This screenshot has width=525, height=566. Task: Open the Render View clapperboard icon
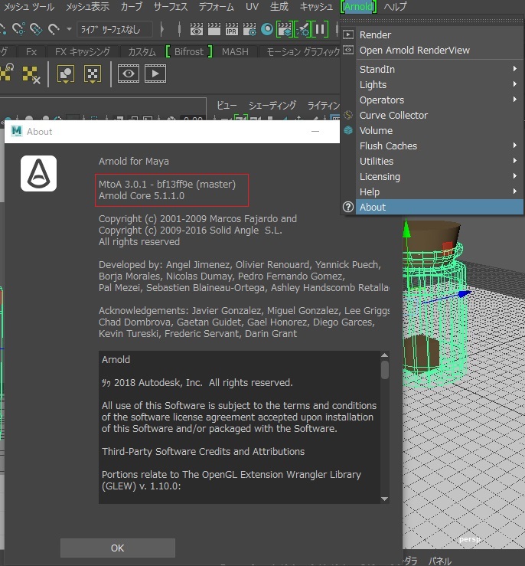coord(197,29)
